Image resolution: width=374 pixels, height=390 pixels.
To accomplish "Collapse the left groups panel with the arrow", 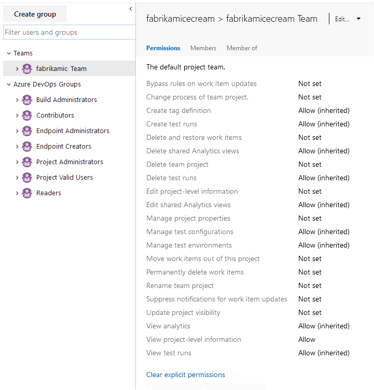I will pos(131,9).
